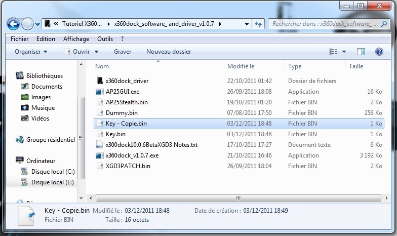Viewport: 397px width, 236px height.
Task: Click the file name XGD3PATCH.bin
Action: click(128, 166)
